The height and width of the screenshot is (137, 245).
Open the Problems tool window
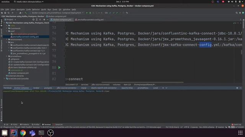24,124
